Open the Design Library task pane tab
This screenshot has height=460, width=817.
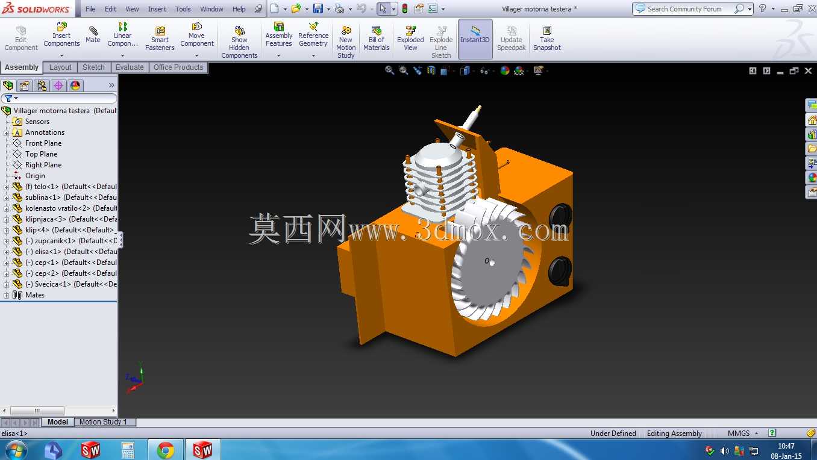click(812, 134)
